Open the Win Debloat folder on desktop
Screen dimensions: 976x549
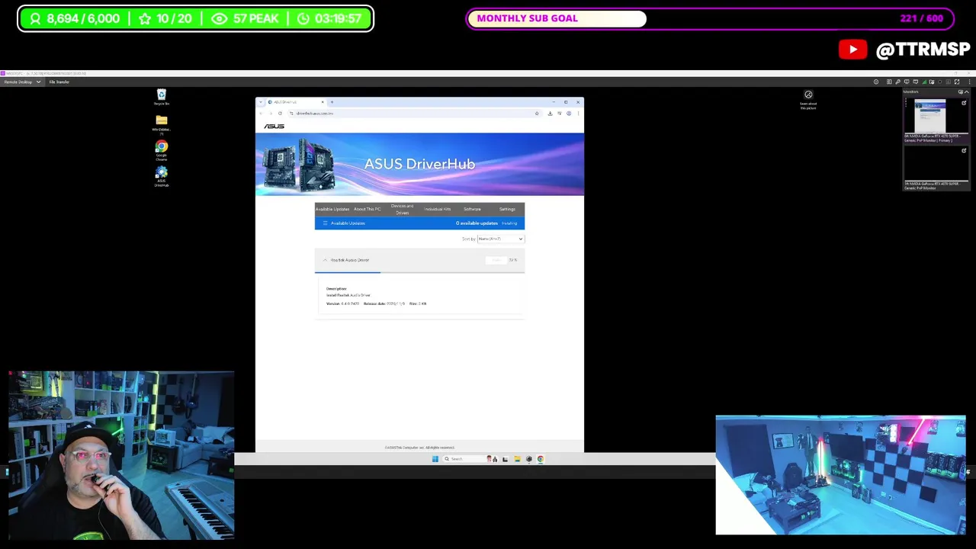(x=161, y=125)
